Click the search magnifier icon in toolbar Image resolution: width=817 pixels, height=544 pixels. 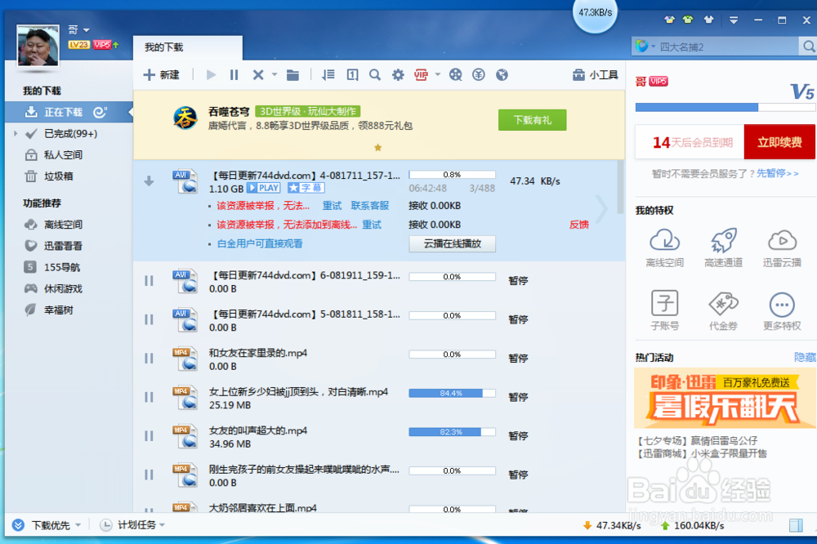(x=375, y=75)
